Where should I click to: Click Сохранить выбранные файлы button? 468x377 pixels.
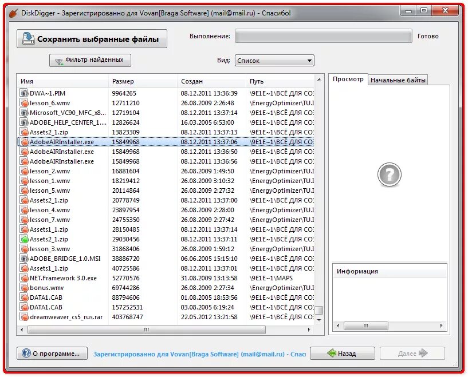(92, 39)
